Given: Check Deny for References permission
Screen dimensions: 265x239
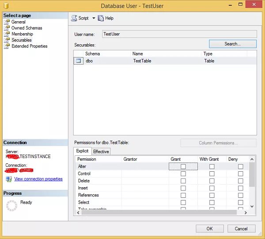Looking at the screenshot, I should click(x=241, y=195).
